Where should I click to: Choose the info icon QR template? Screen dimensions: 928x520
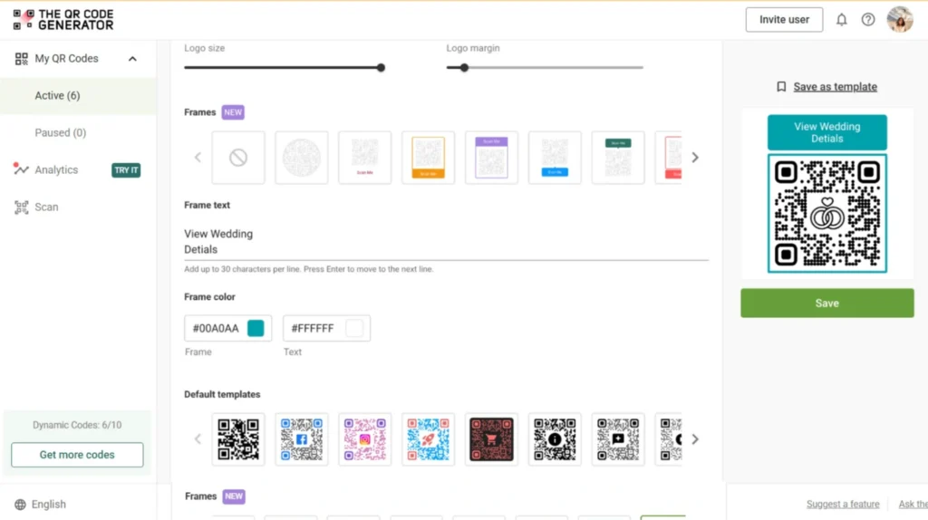[x=555, y=439]
